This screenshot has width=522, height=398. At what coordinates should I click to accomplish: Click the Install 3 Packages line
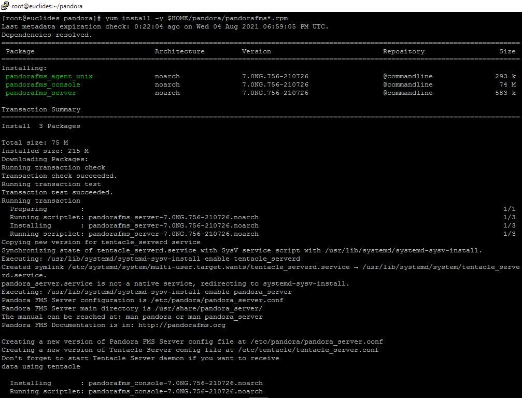tap(41, 126)
